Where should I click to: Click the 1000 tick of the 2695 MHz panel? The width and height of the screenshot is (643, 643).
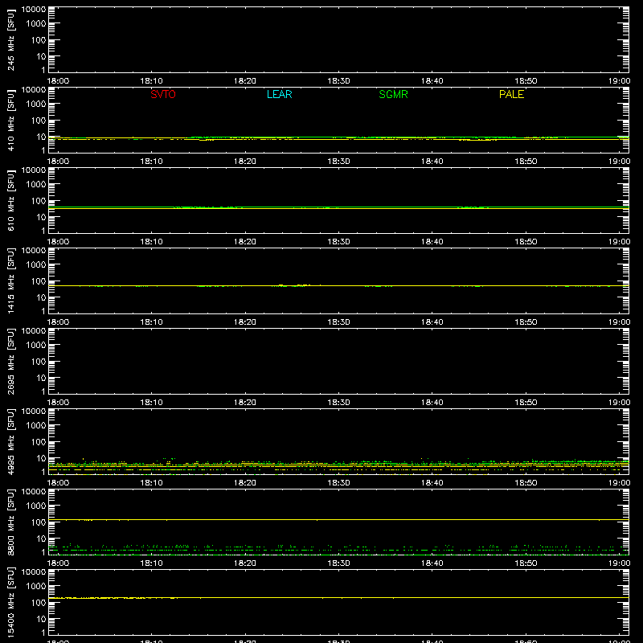[36, 346]
